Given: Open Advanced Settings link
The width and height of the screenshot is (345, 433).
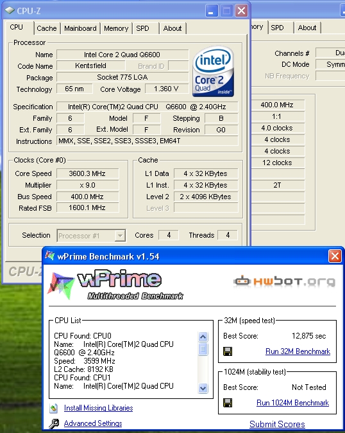Looking at the screenshot, I should (x=93, y=423).
